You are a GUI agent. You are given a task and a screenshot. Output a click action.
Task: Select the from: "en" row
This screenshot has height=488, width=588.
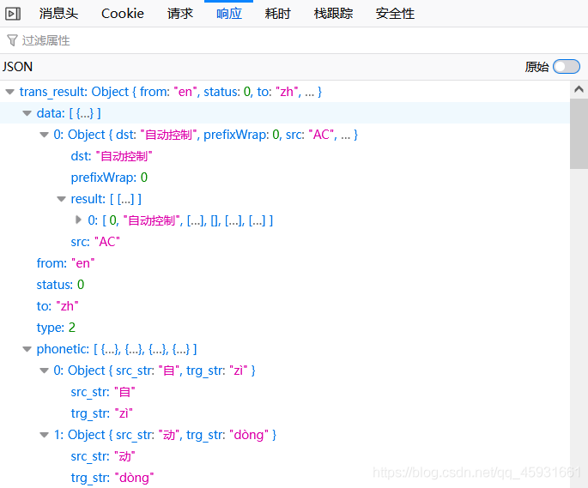pos(285,263)
